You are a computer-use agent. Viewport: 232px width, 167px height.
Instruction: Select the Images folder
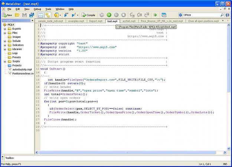[16, 37]
